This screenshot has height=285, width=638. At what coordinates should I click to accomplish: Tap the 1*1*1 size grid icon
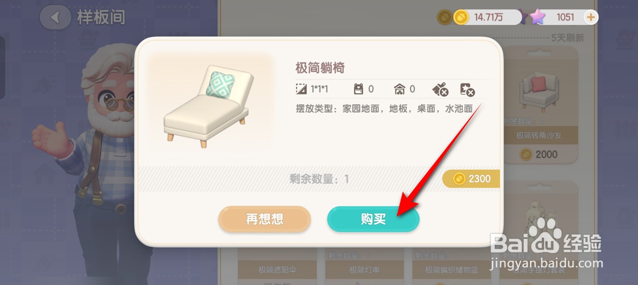pyautogui.click(x=302, y=89)
